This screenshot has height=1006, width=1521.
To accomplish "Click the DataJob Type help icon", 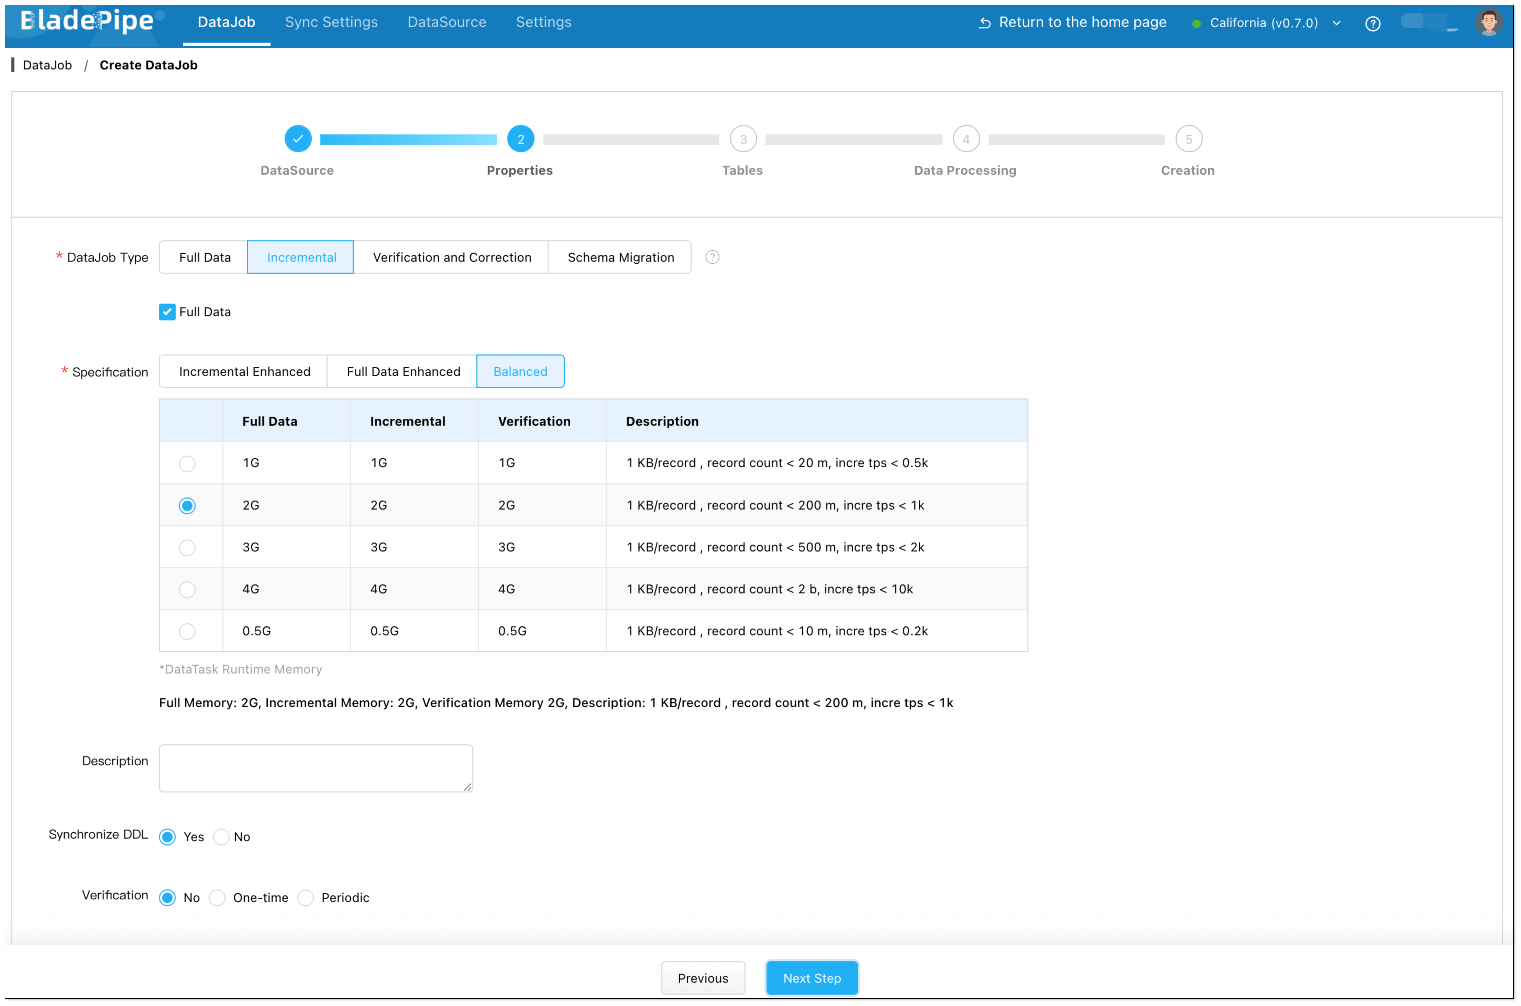I will point(712,257).
